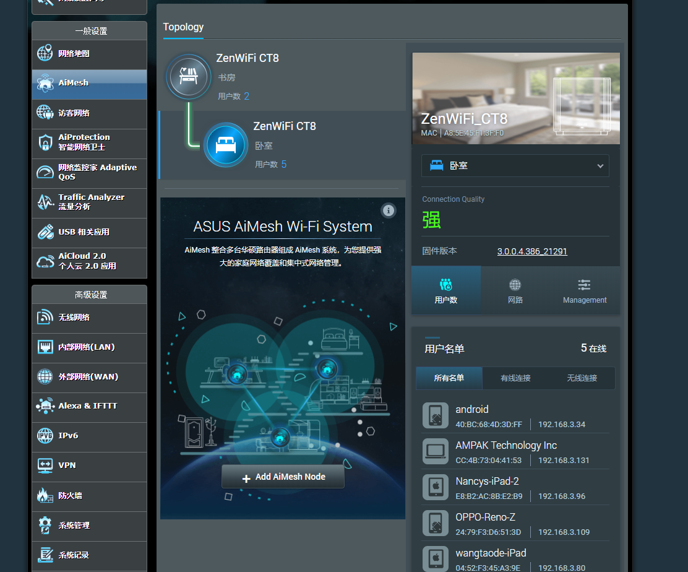Select the wangtaode-iPad client name
The width and height of the screenshot is (688, 572).
491,553
